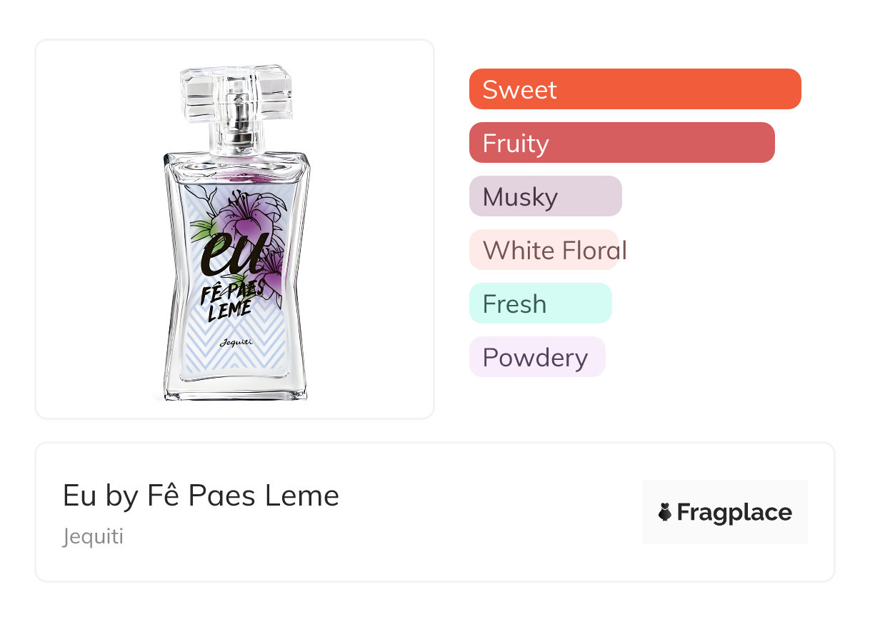Choose the Musky accord bar
This screenshot has height=617, width=870.
(545, 196)
